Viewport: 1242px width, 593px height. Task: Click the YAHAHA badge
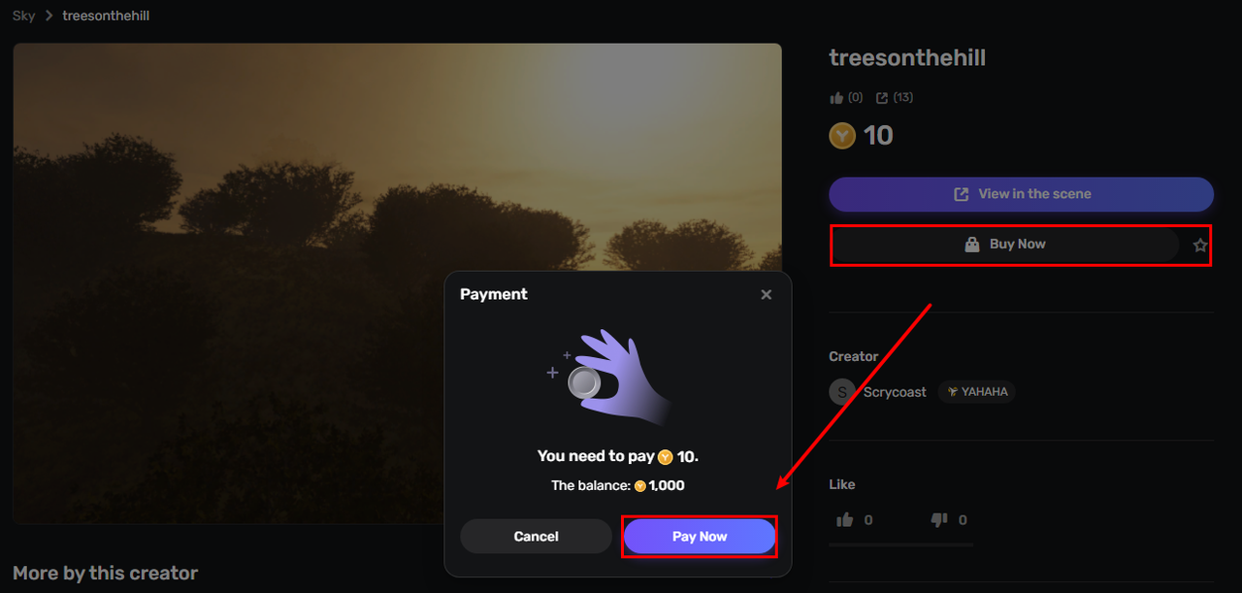coord(977,392)
